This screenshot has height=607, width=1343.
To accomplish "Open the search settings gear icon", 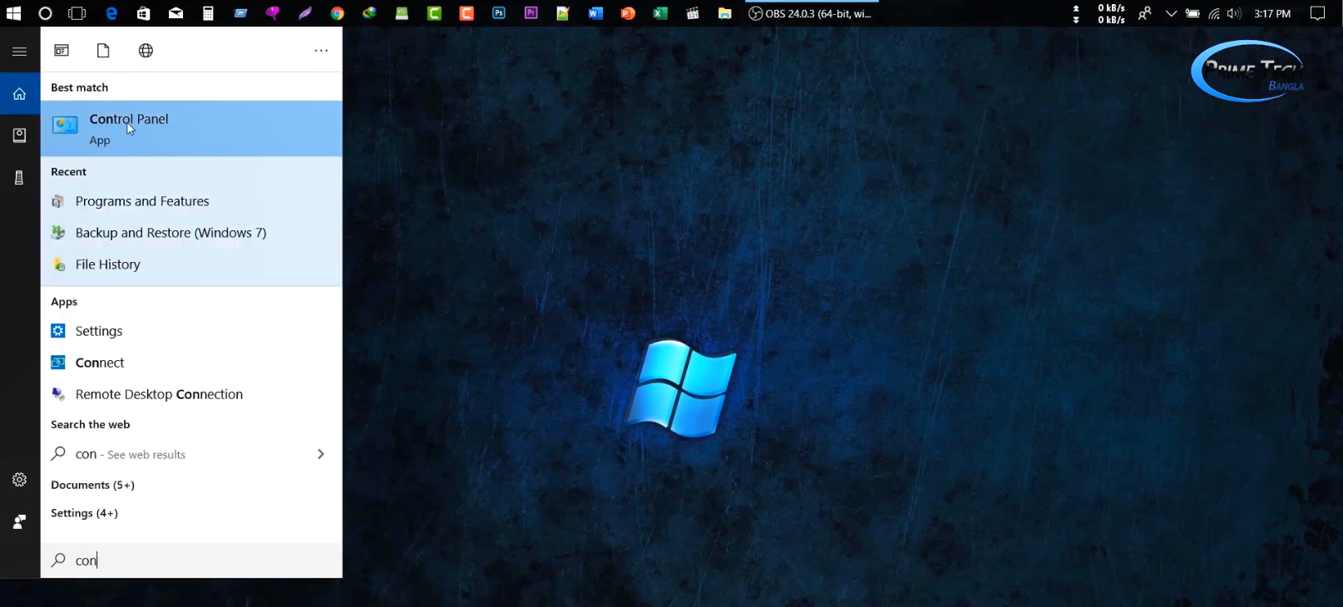I will pos(19,480).
